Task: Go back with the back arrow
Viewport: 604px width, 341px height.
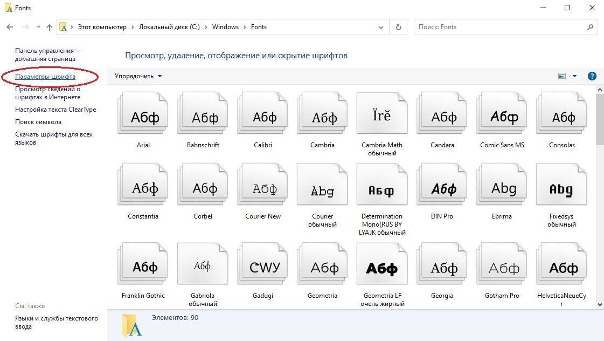Action: pos(10,27)
